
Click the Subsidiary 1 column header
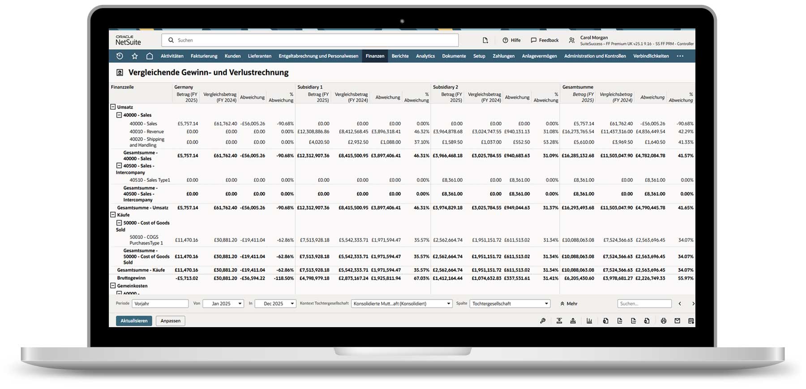(x=310, y=87)
